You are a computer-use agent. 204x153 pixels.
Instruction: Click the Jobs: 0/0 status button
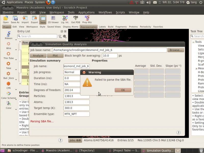click(x=75, y=140)
